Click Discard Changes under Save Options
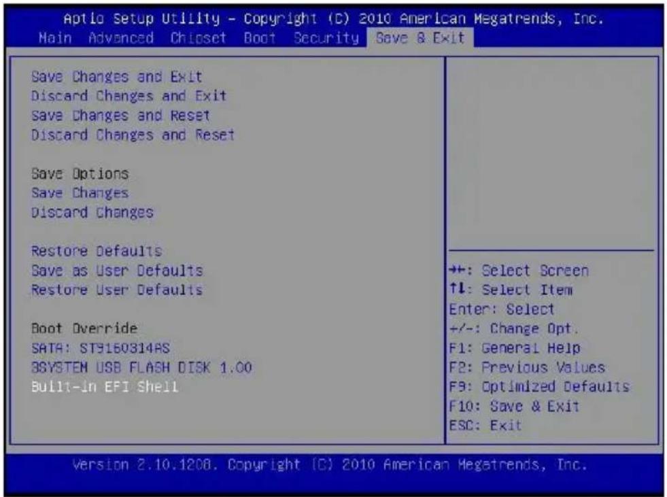This screenshot has height=497, width=667. coord(92,212)
